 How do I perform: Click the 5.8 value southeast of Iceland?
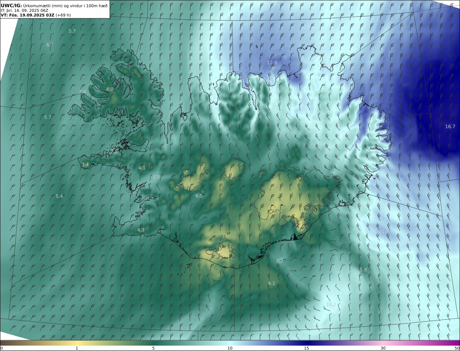tap(363, 270)
